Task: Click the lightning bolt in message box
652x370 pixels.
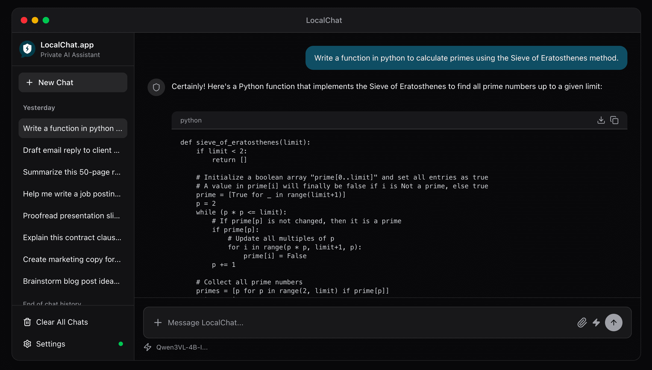Action: coord(596,323)
